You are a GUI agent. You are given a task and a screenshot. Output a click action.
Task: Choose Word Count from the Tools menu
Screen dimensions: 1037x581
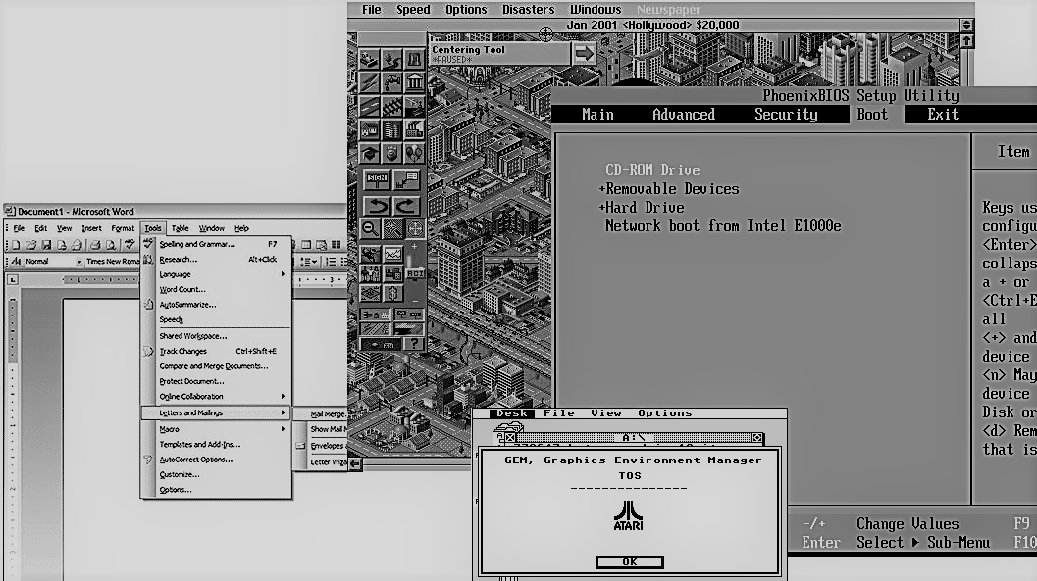[x=182, y=290]
